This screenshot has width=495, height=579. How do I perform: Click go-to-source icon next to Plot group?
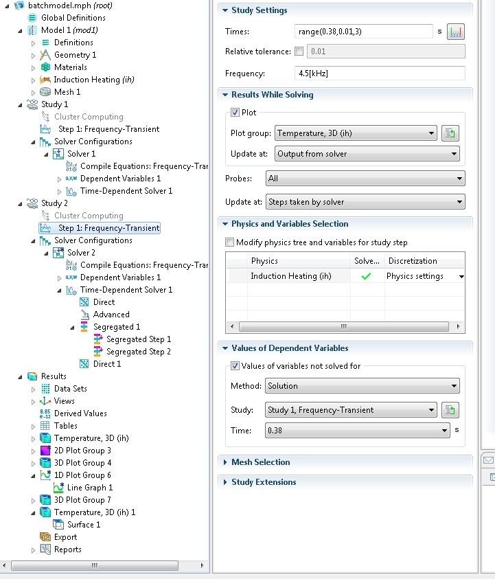point(450,133)
